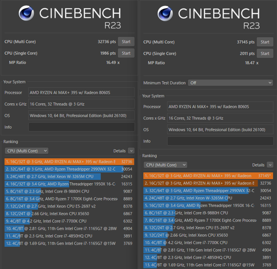
Task: Click the 18.47 x MP Ratio value
Action: coord(252,63)
